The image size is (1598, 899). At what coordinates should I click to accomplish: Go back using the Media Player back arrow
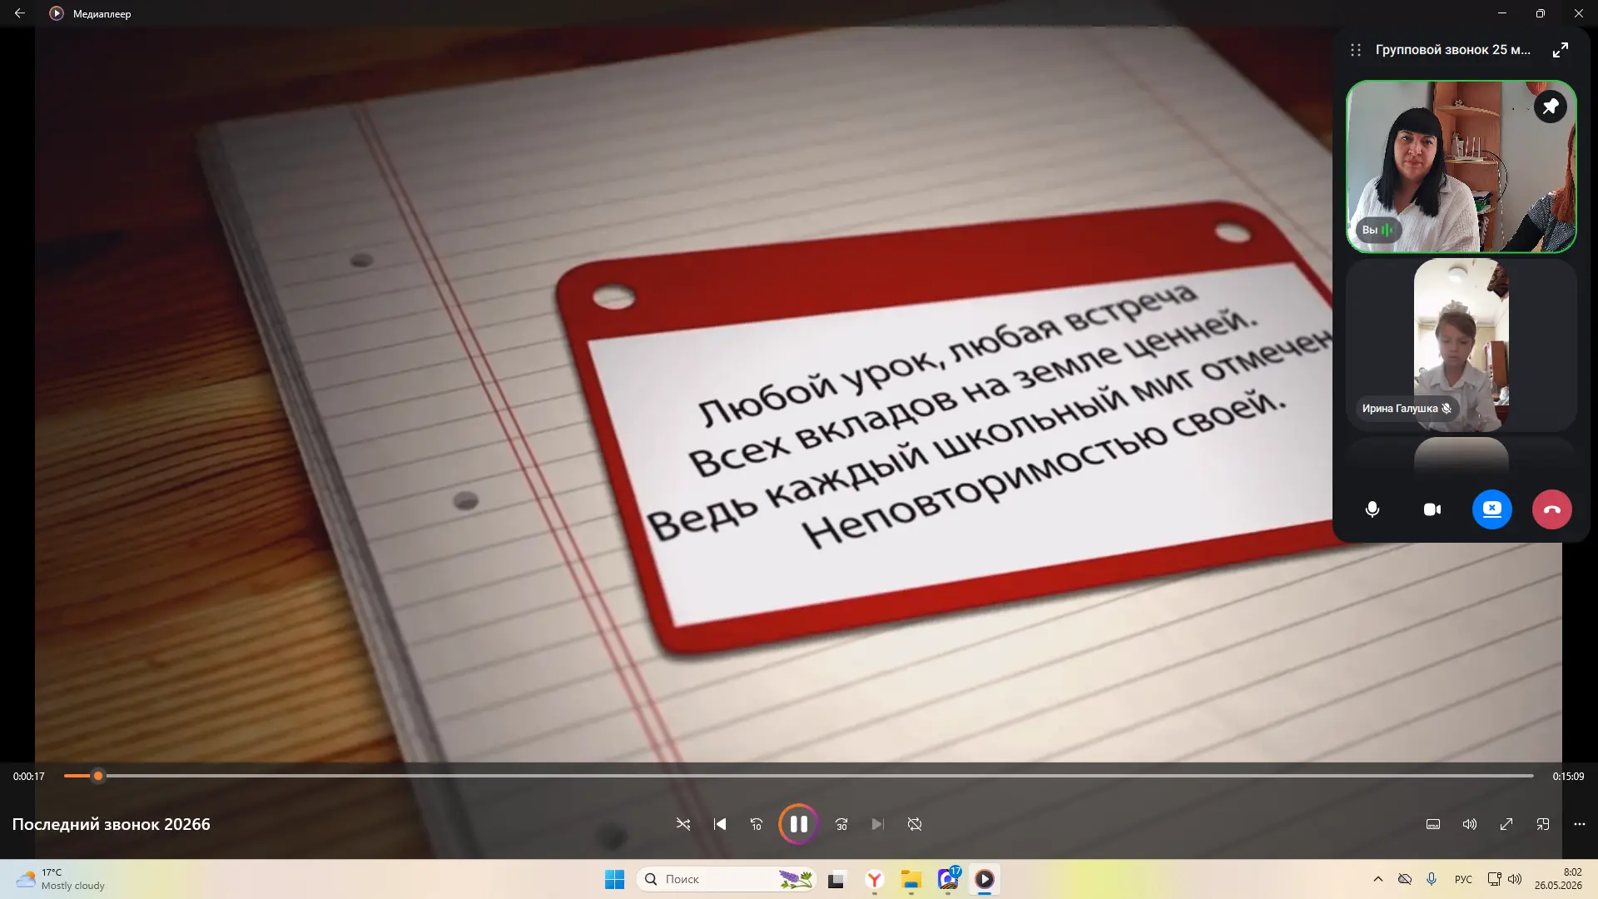point(19,13)
